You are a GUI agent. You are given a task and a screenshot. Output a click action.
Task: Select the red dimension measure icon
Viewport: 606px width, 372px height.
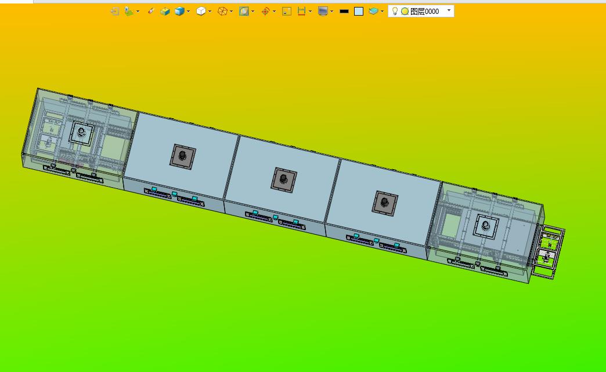[x=301, y=12]
